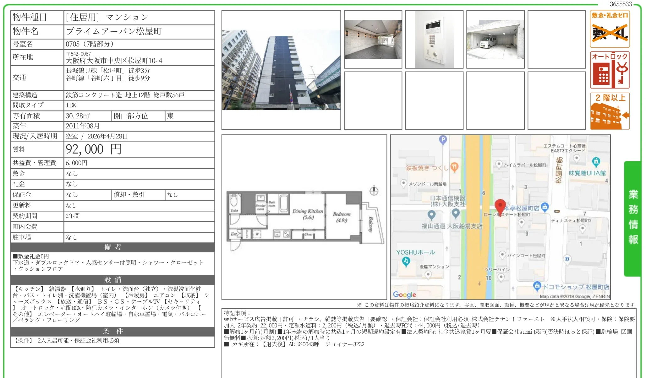Click the 敷金・礼金ゼロ badge icon

(x=609, y=29)
